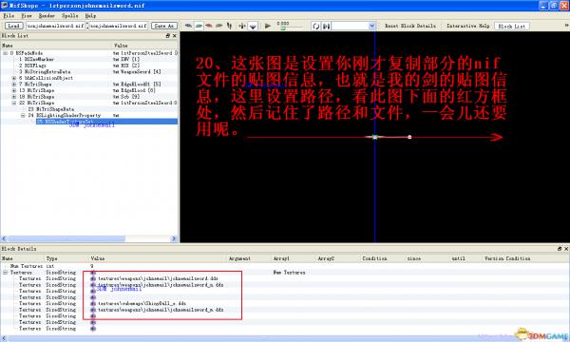
Task: Close the Block Details panel
Action: pos(566,249)
